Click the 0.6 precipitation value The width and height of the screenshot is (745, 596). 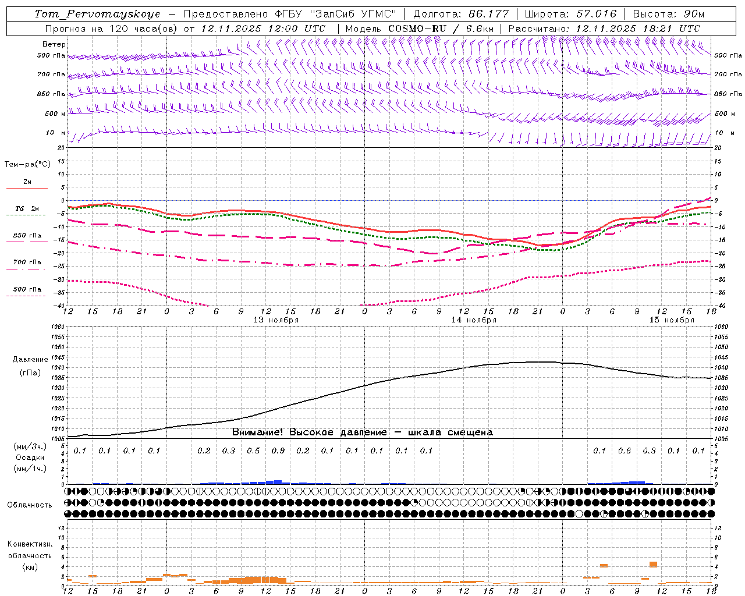coord(625,450)
